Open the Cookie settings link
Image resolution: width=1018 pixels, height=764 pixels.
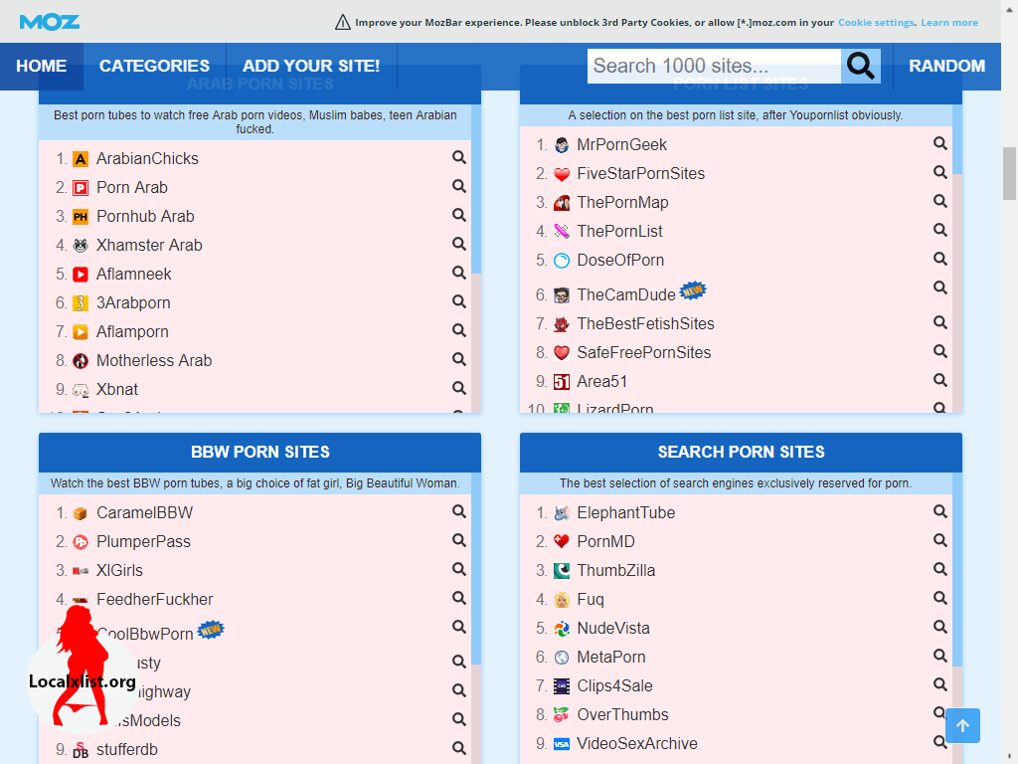pyautogui.click(x=876, y=23)
